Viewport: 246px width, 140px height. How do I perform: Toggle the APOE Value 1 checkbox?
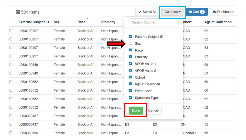[130, 64]
